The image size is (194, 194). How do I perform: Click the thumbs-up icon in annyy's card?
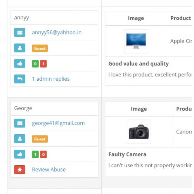[20, 64]
